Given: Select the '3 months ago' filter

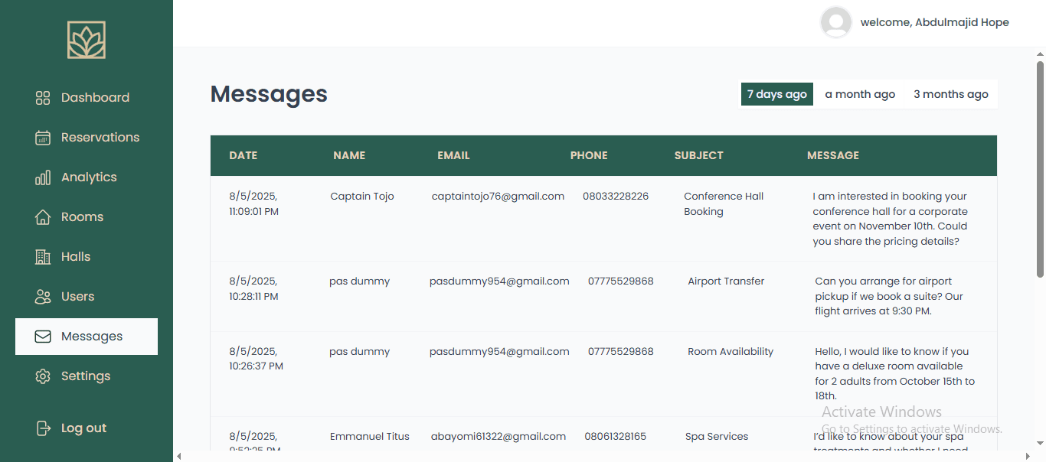Looking at the screenshot, I should pyautogui.click(x=950, y=93).
